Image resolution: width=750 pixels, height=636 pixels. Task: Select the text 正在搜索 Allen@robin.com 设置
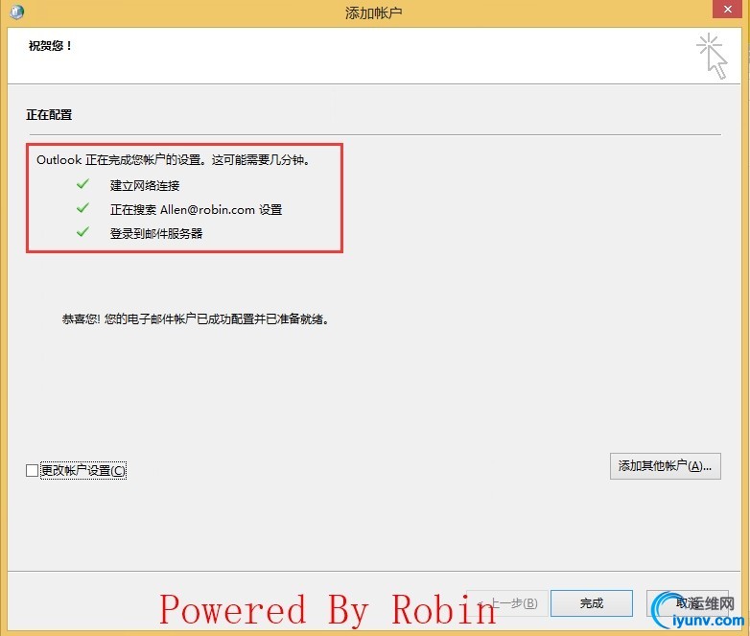coord(196,210)
